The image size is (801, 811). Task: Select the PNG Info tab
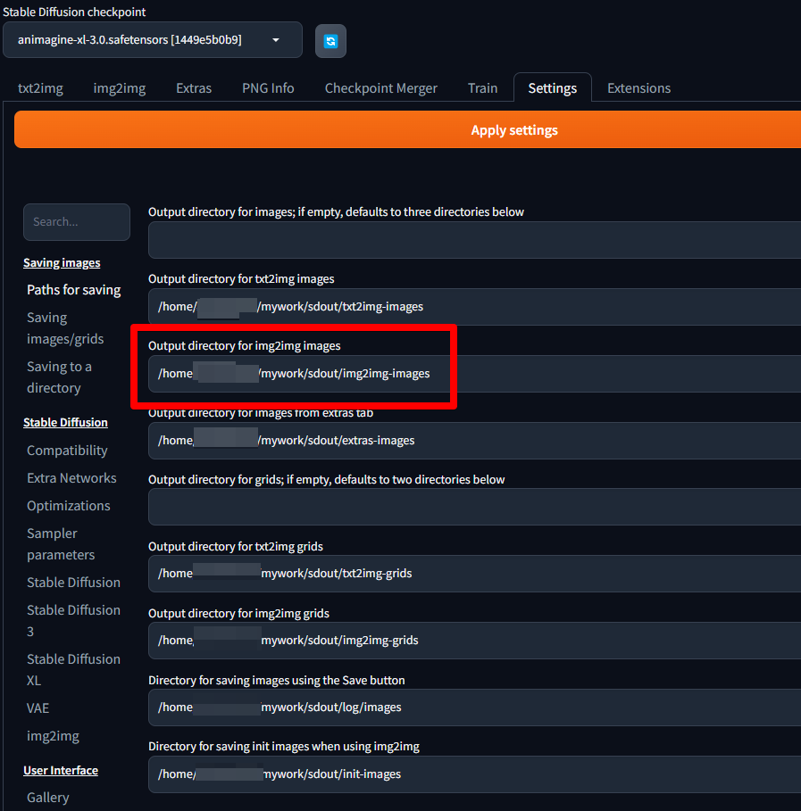268,87
